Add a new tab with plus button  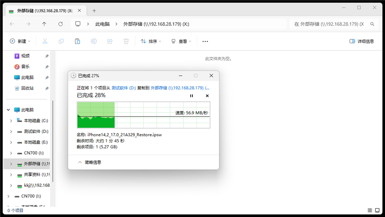[94, 11]
